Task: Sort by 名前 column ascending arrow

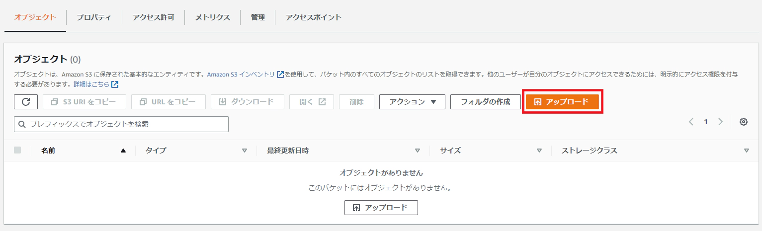Action: (x=123, y=151)
